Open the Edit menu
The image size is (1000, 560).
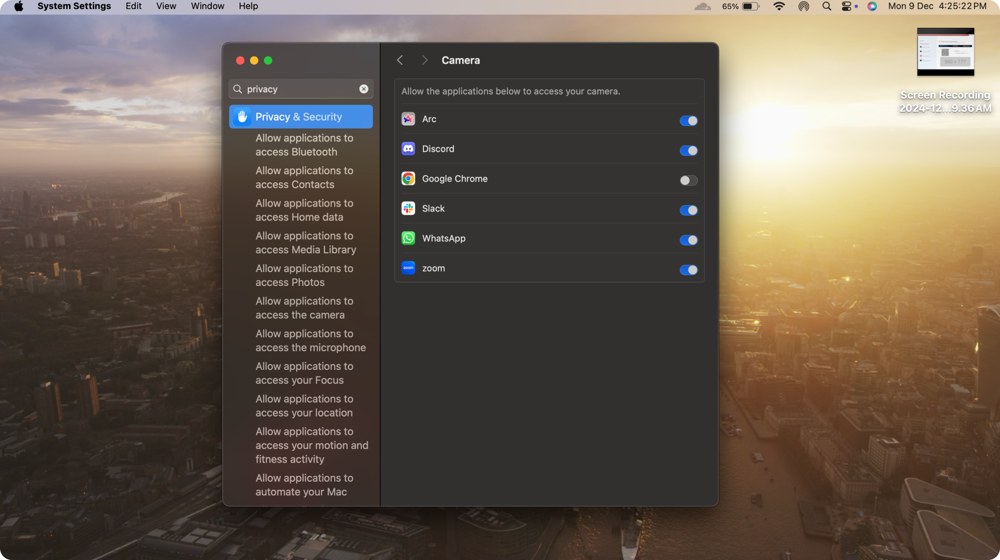tap(133, 6)
